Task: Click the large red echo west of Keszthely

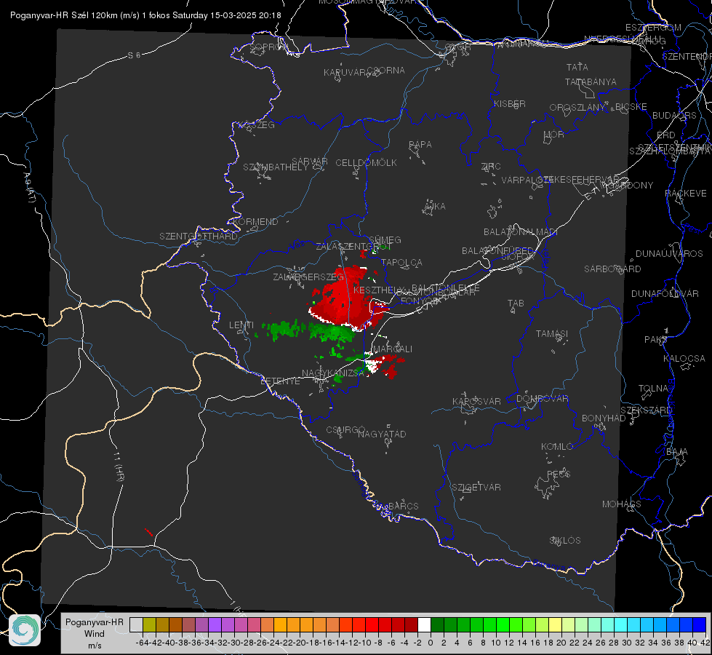Action: pyautogui.click(x=344, y=298)
